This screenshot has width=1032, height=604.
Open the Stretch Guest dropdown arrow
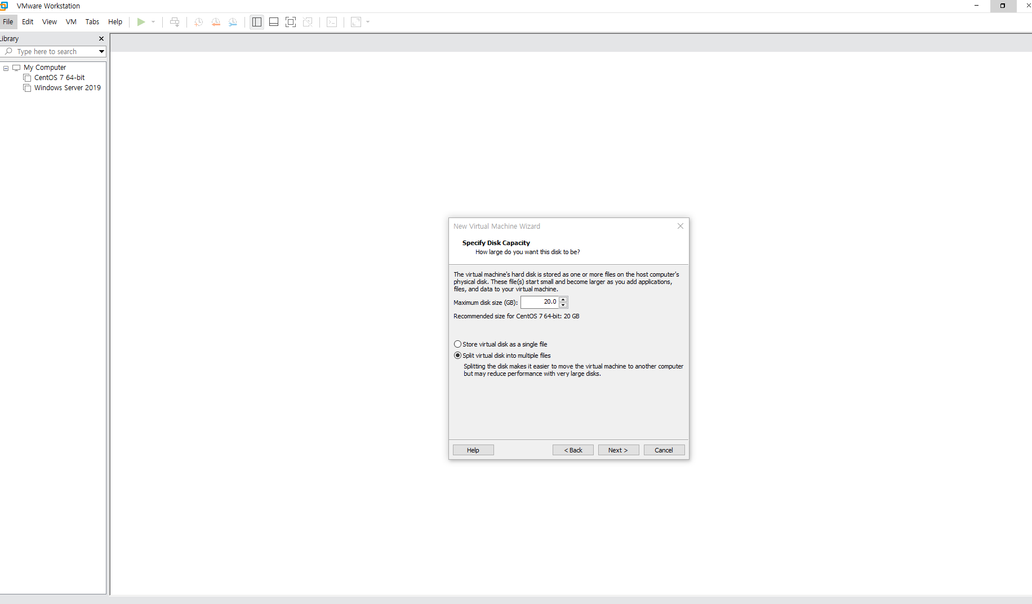pyautogui.click(x=368, y=22)
